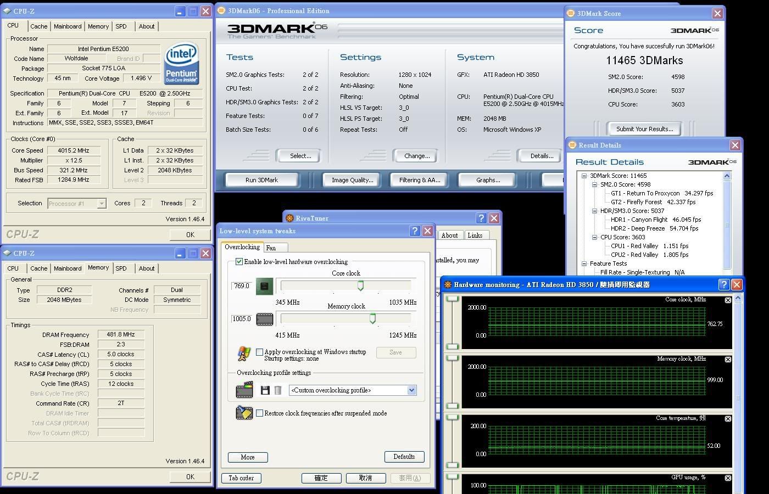Check Restore clock frequencies after suspended mode
This screenshot has height=494, width=769.
260,413
